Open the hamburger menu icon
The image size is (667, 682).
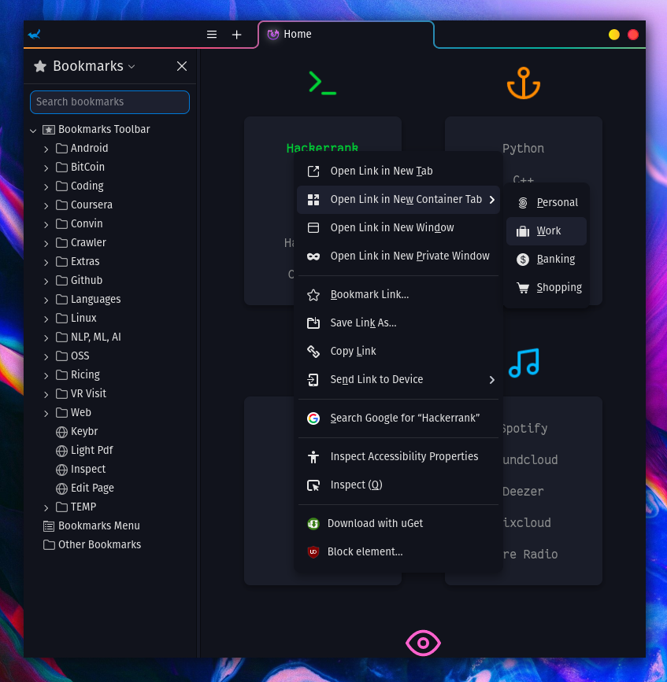click(x=212, y=35)
